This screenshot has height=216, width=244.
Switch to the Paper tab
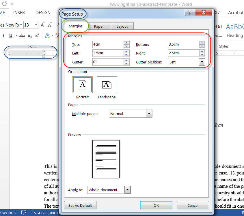(99, 26)
